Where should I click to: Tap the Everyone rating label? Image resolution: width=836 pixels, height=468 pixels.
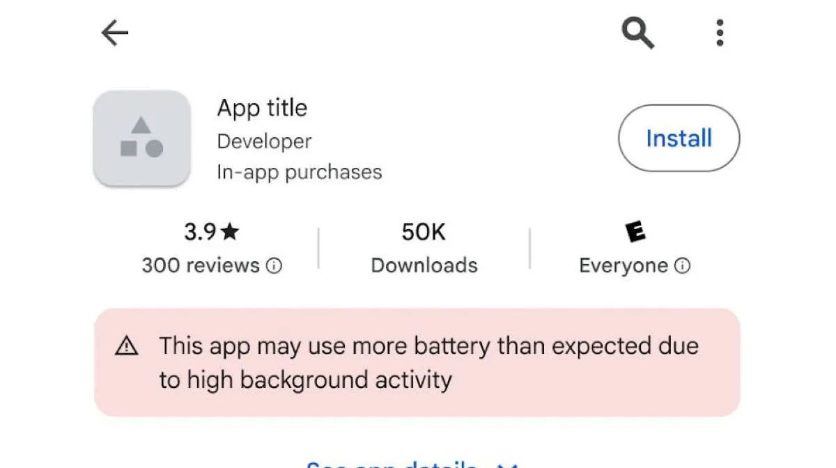pyautogui.click(x=624, y=265)
